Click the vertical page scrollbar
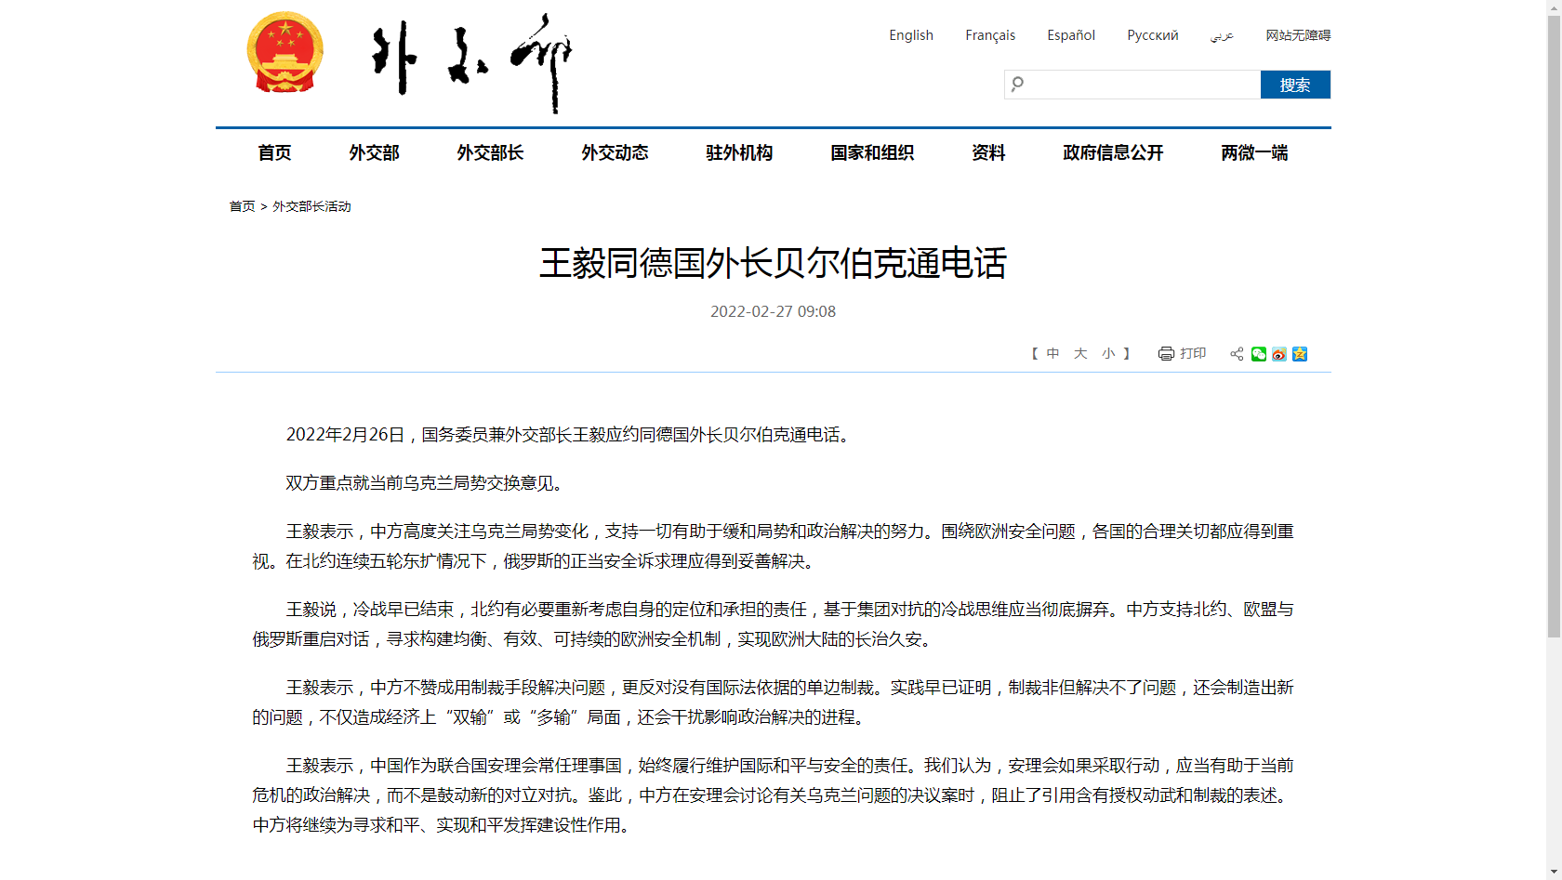Screen dimensions: 1562x880 click(1554, 325)
